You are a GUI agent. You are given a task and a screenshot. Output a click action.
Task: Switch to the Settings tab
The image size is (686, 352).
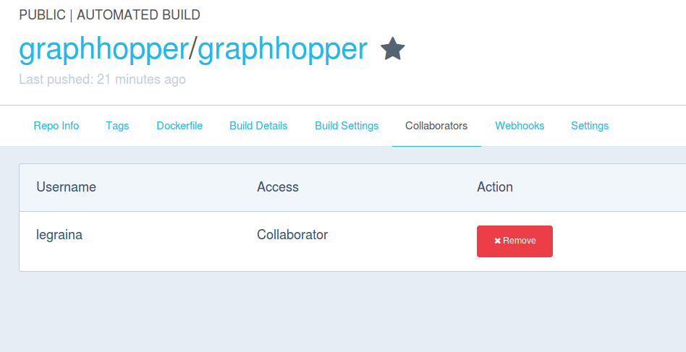(x=590, y=126)
